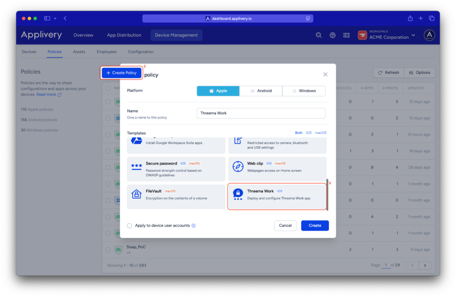Expand the Safari sidebar chevron menu
The image size is (456, 297).
[x=55, y=18]
